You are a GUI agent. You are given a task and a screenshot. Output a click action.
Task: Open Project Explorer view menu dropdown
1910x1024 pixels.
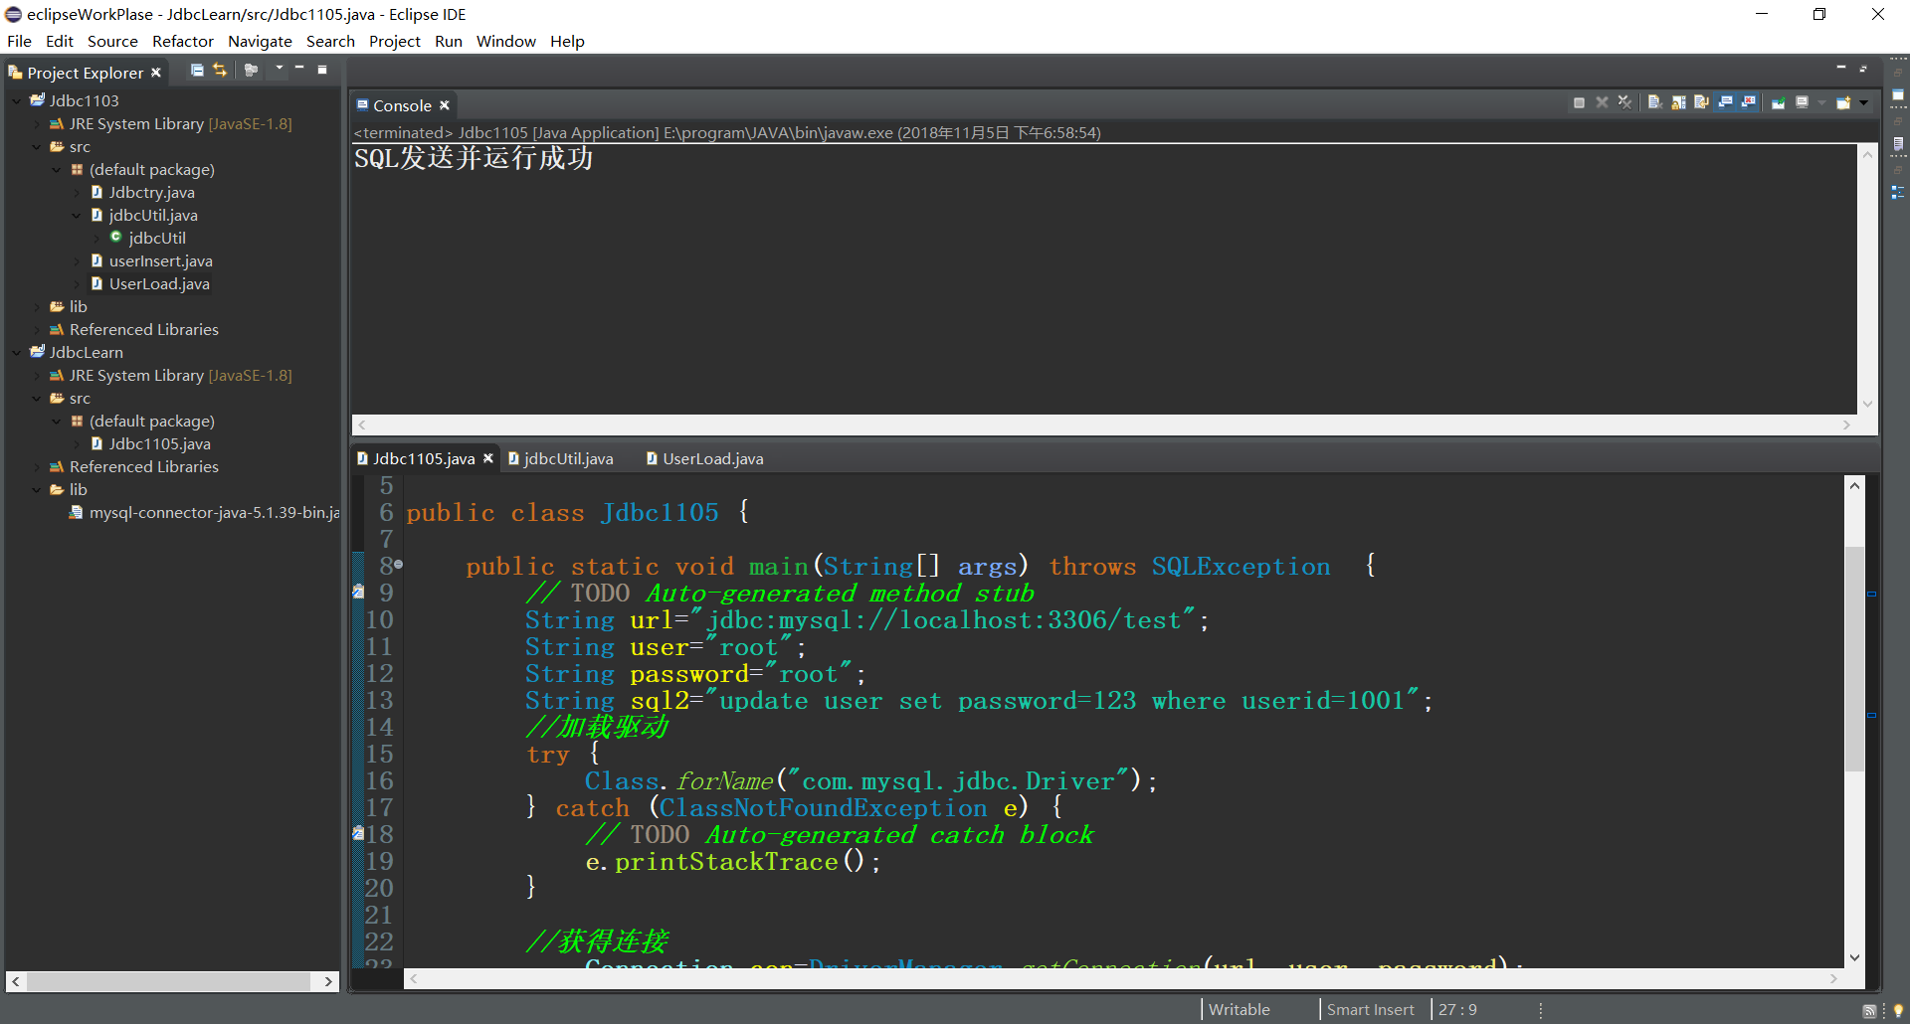pyautogui.click(x=280, y=70)
